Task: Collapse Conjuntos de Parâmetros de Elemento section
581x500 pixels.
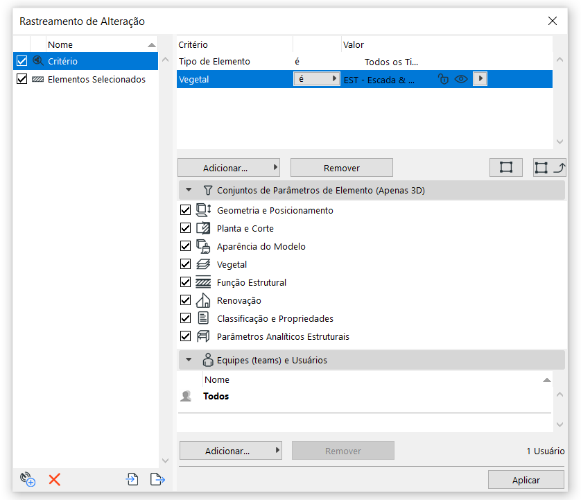Action: coord(189,190)
